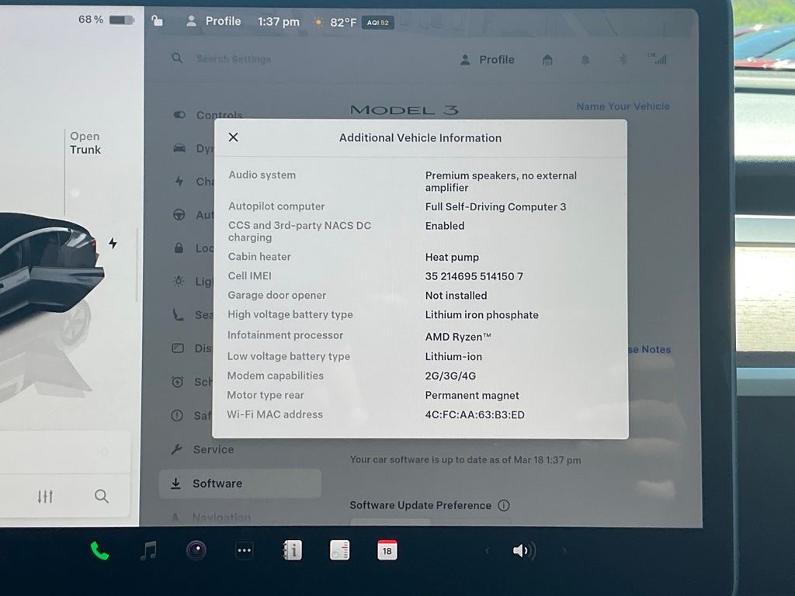Open the calendar app showing 18
Viewport: 795px width, 596px height.
click(387, 551)
